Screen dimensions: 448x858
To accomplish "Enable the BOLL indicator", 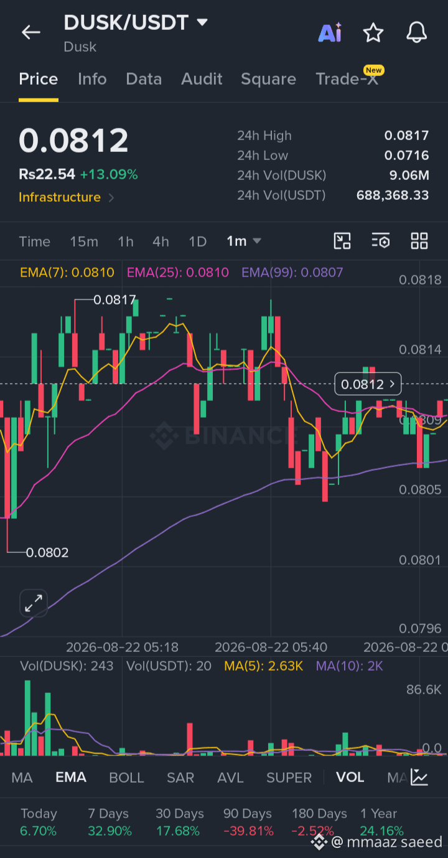I will (126, 778).
